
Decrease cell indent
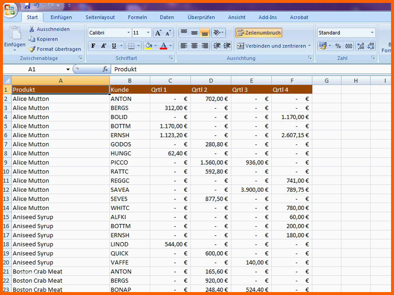click(216, 46)
